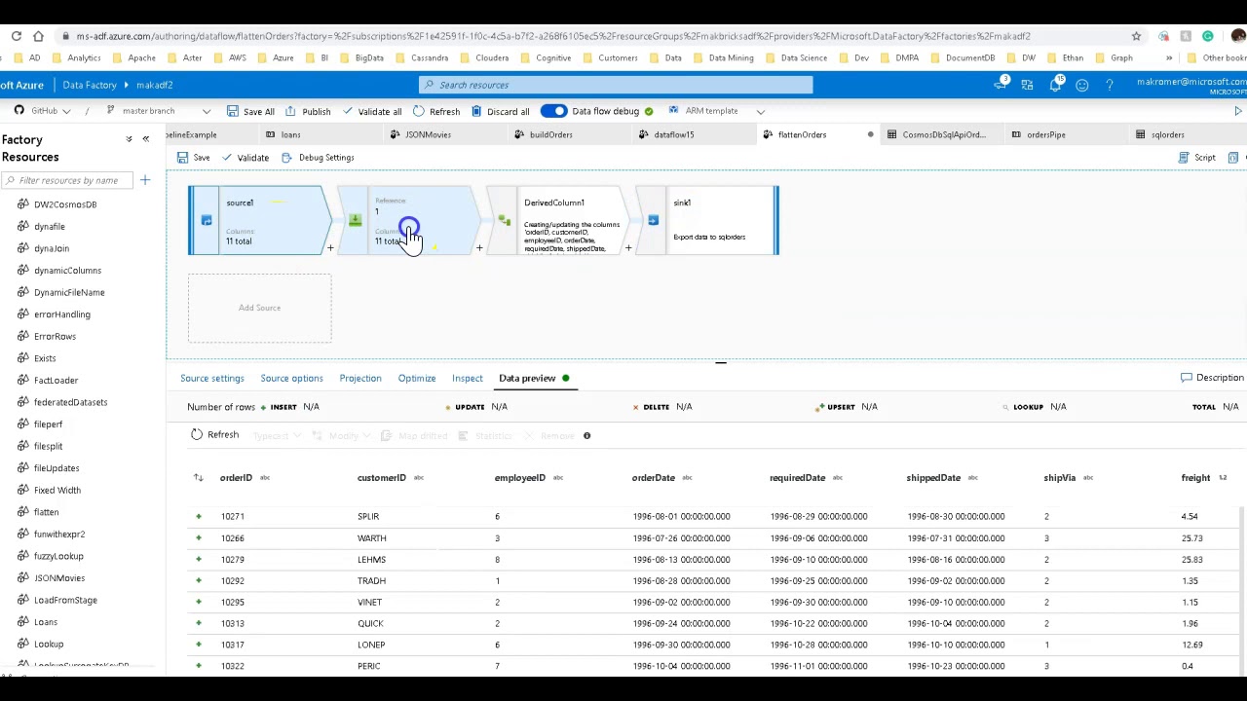Click the Validate all checkmark button

click(x=372, y=111)
